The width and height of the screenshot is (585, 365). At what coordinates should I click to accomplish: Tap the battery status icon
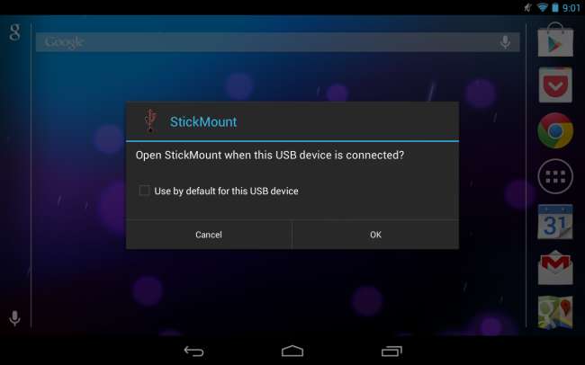click(x=555, y=7)
